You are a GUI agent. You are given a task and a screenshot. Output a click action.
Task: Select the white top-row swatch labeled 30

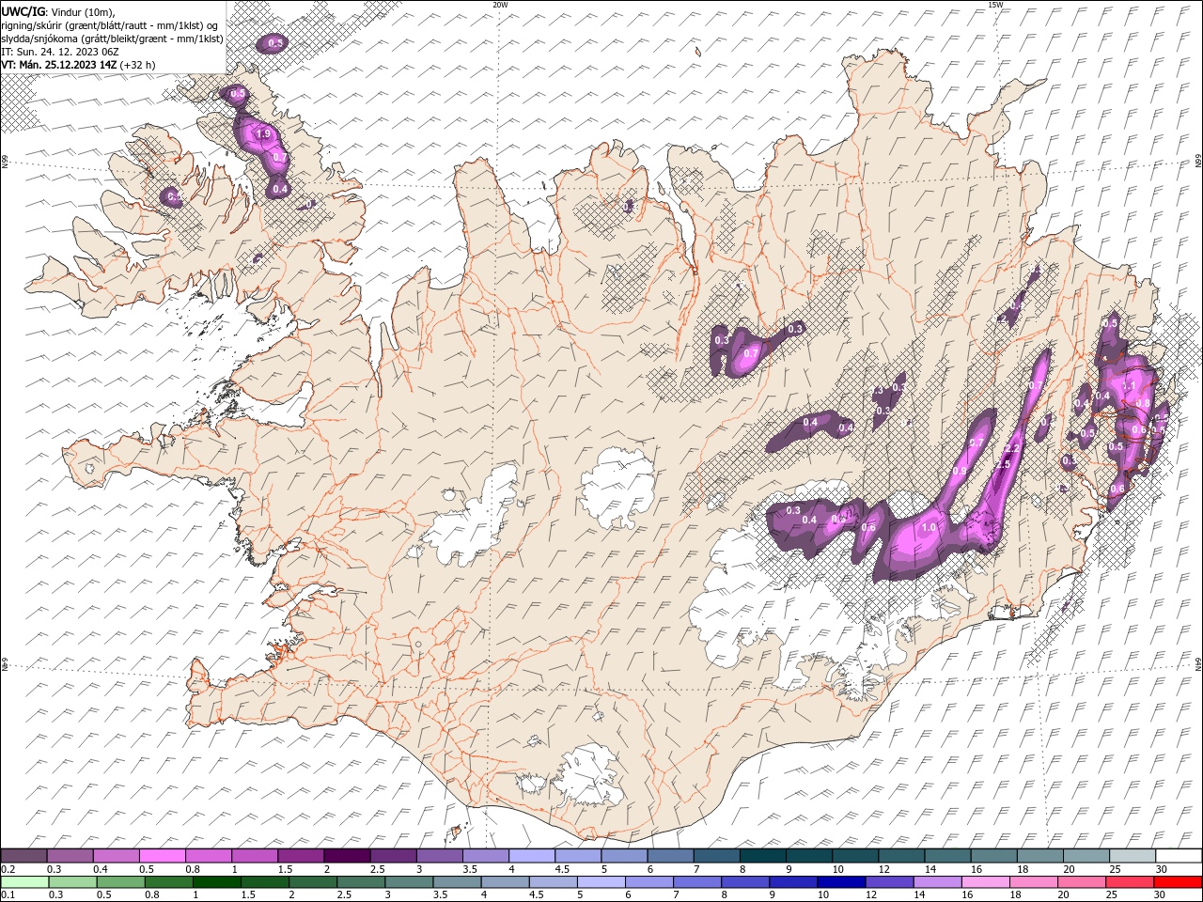[1179, 856]
